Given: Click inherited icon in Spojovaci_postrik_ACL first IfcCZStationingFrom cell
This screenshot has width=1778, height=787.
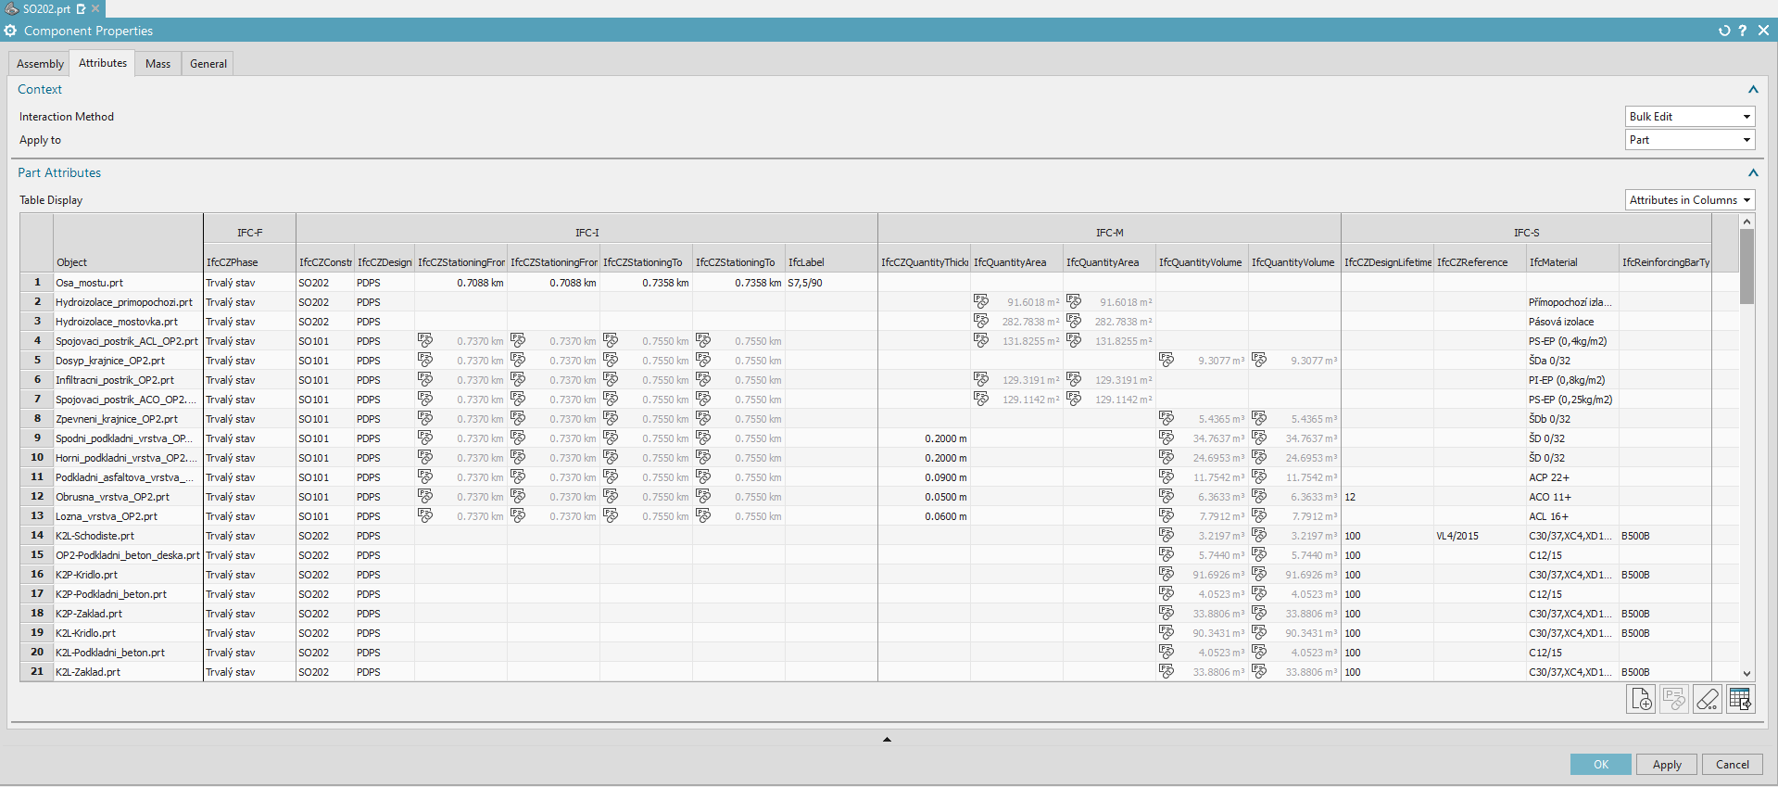Looking at the screenshot, I should [425, 340].
